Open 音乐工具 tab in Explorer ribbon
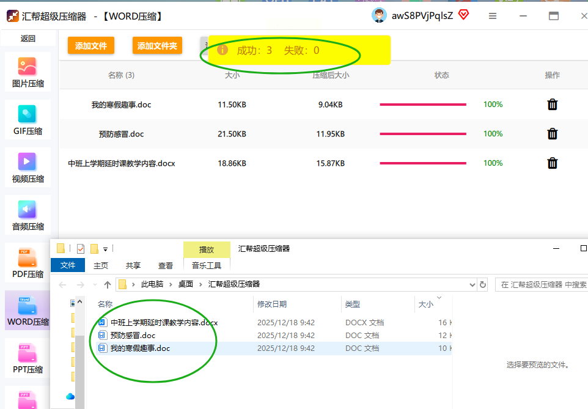The height and width of the screenshot is (409, 588). [207, 266]
